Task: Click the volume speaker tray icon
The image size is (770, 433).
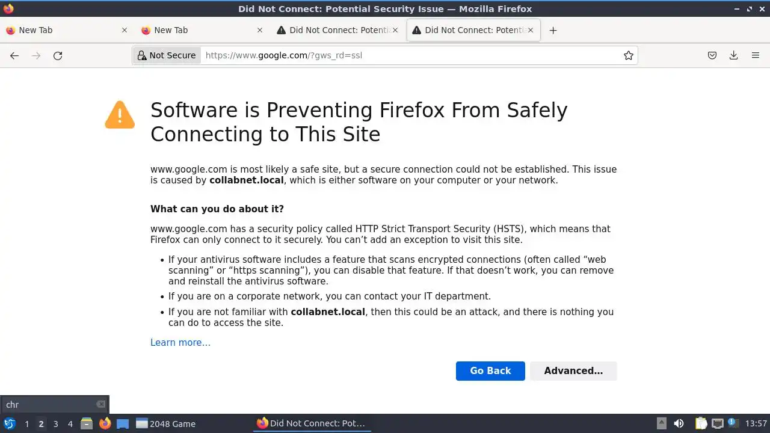Action: pyautogui.click(x=679, y=424)
